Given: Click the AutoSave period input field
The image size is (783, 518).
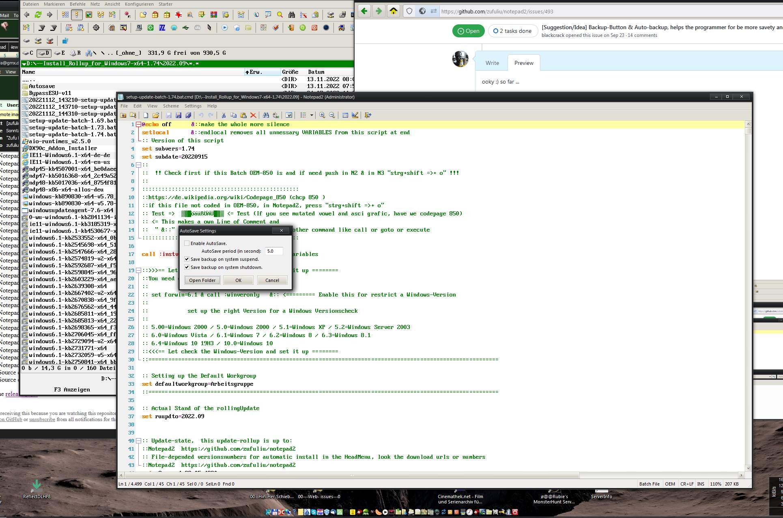Looking at the screenshot, I should pyautogui.click(x=274, y=251).
